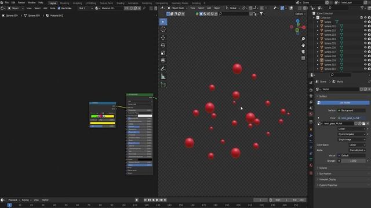This screenshot has width=371, height=208.
Task: Switch orthographic/perspective grid icon
Action: click(x=303, y=58)
